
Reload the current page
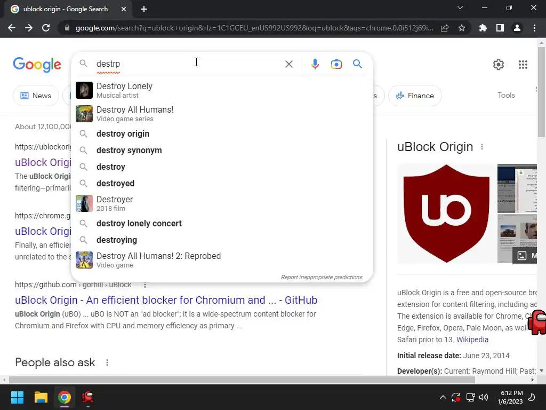pyautogui.click(x=46, y=28)
